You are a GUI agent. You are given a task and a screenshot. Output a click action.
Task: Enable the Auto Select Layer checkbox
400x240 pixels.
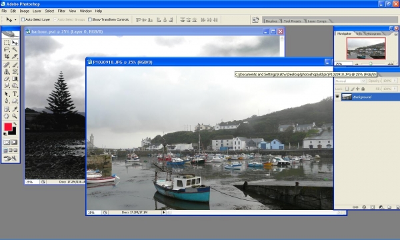pos(23,19)
